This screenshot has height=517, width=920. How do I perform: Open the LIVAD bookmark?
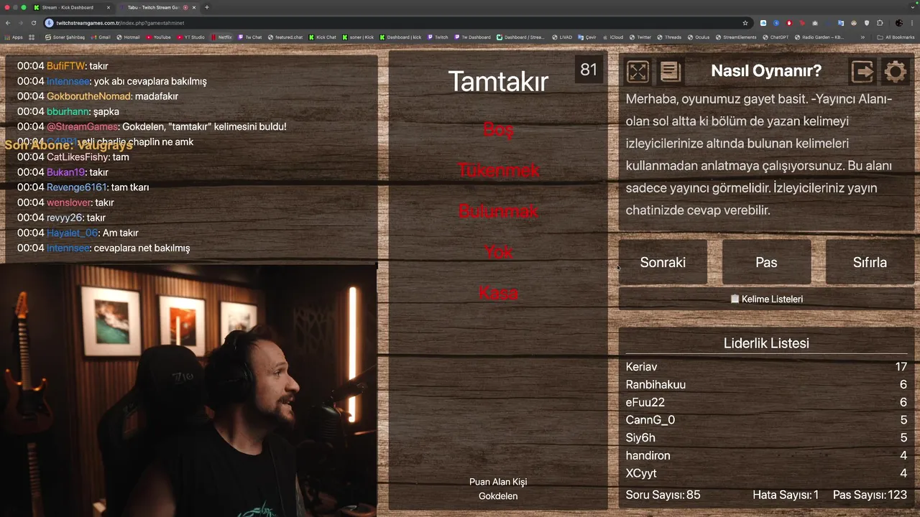click(x=562, y=37)
